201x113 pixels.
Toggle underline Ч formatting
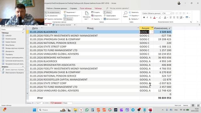coord(151,18)
